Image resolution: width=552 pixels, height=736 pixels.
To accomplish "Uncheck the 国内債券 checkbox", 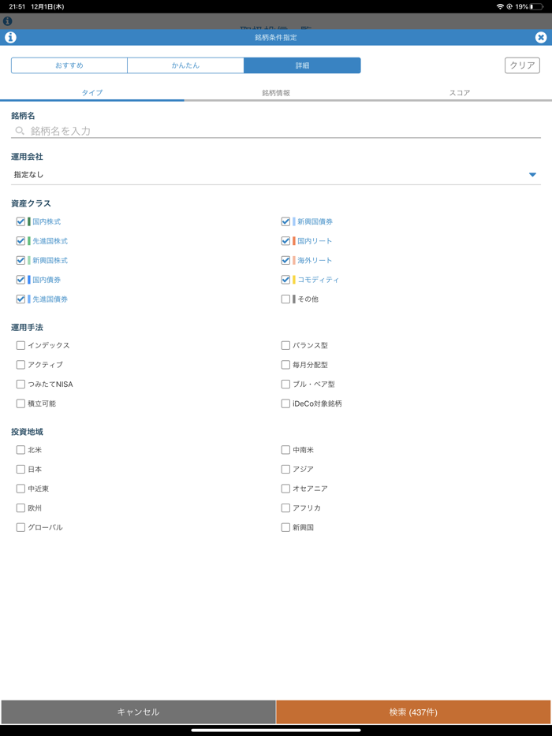I will tap(21, 280).
